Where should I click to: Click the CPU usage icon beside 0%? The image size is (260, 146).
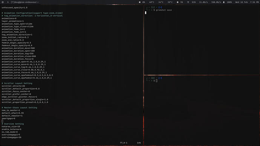click(140, 2)
